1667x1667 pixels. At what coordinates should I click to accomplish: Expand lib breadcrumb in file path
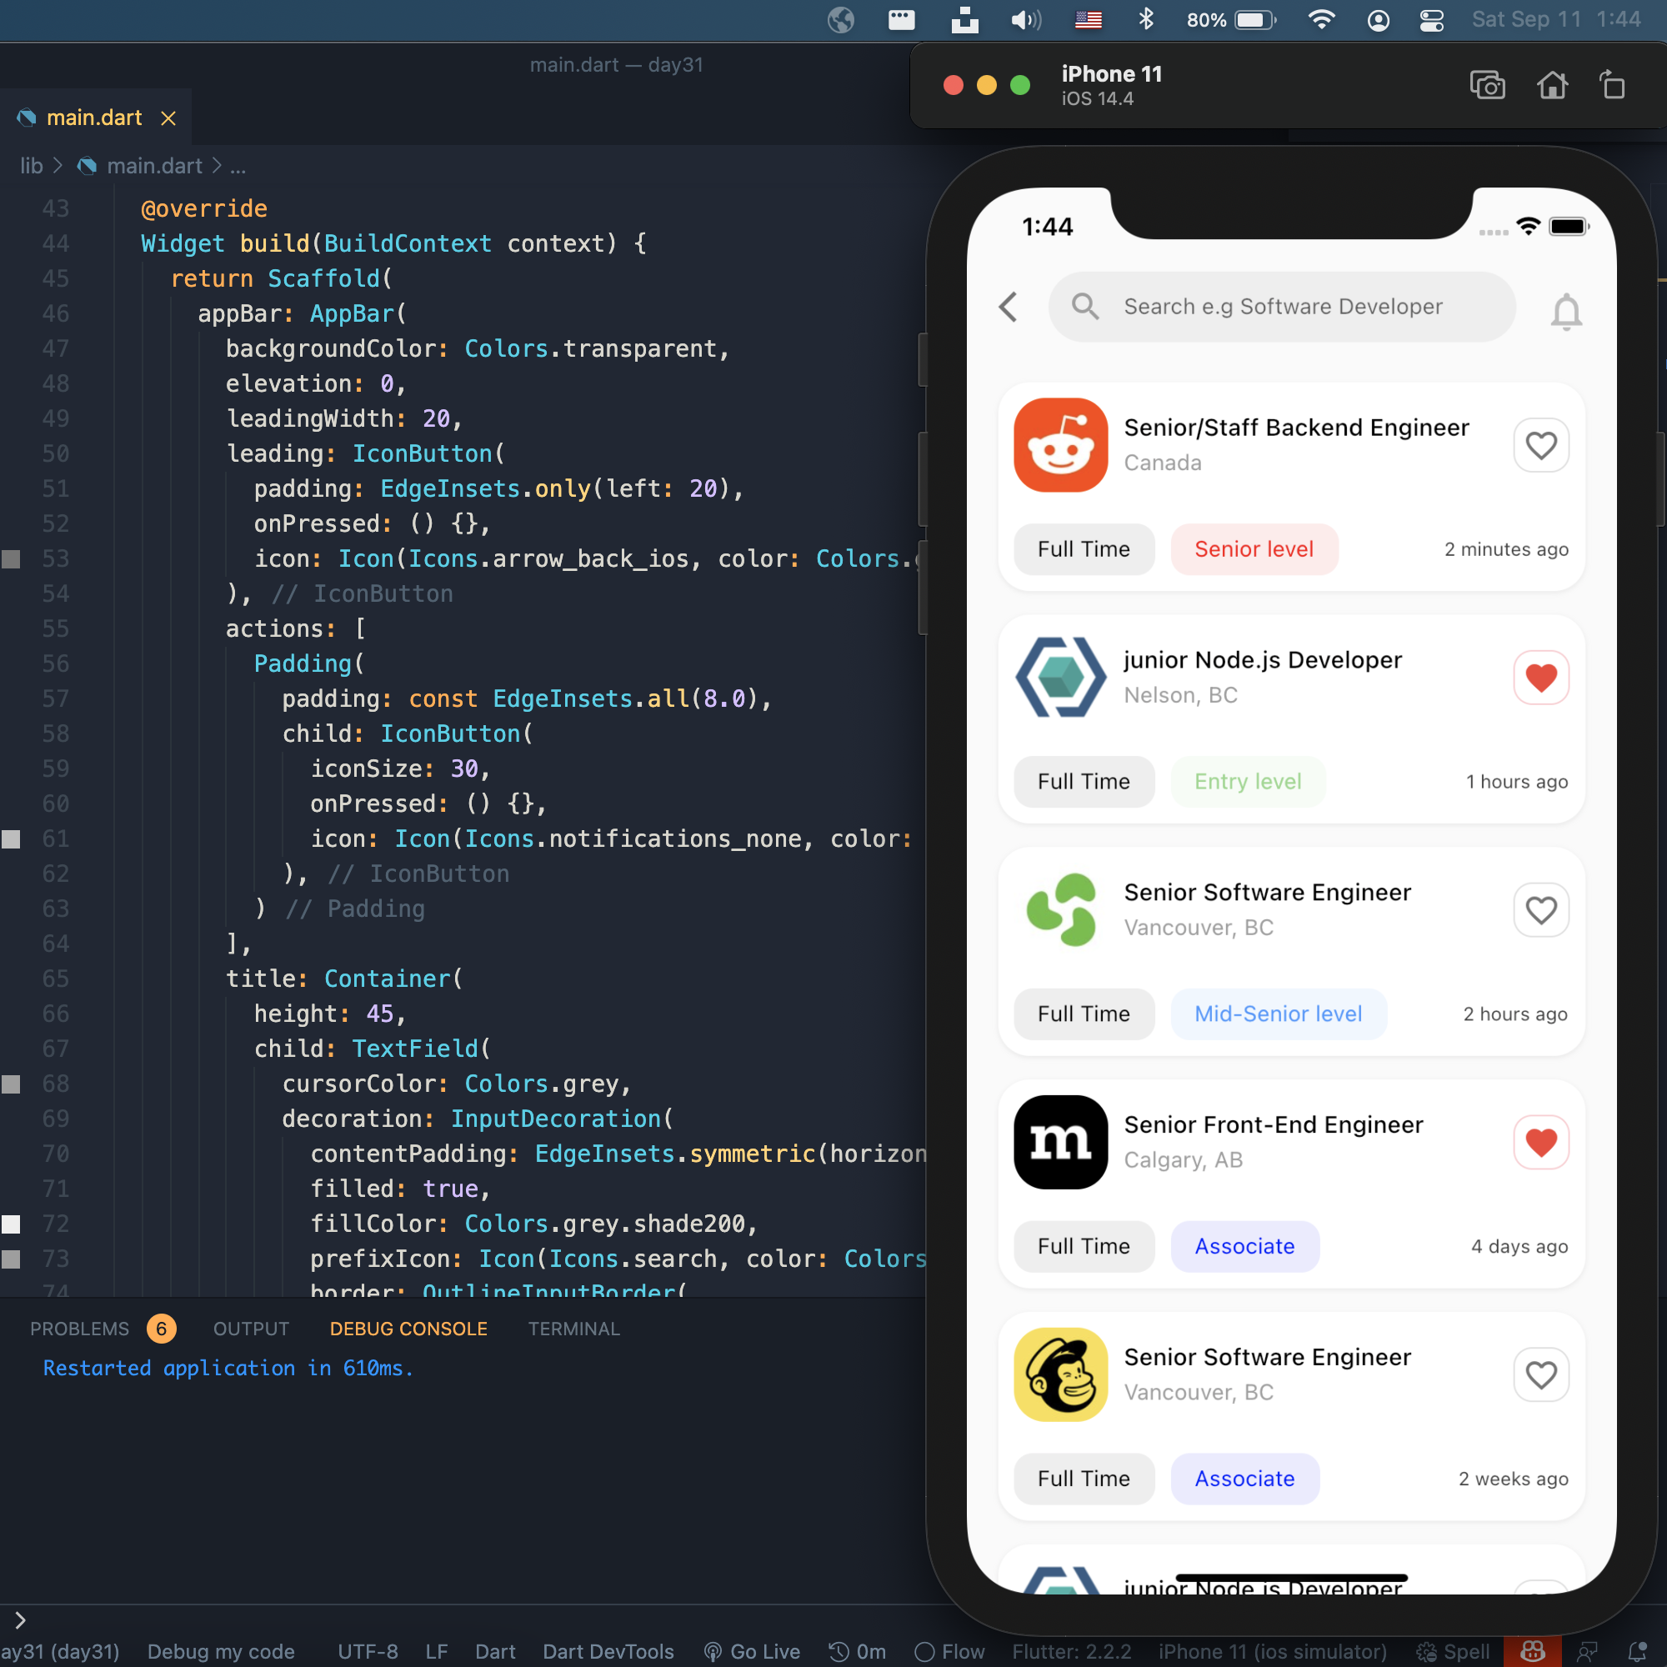tap(31, 167)
